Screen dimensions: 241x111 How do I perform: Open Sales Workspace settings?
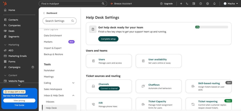pyautogui.click(x=53, y=89)
